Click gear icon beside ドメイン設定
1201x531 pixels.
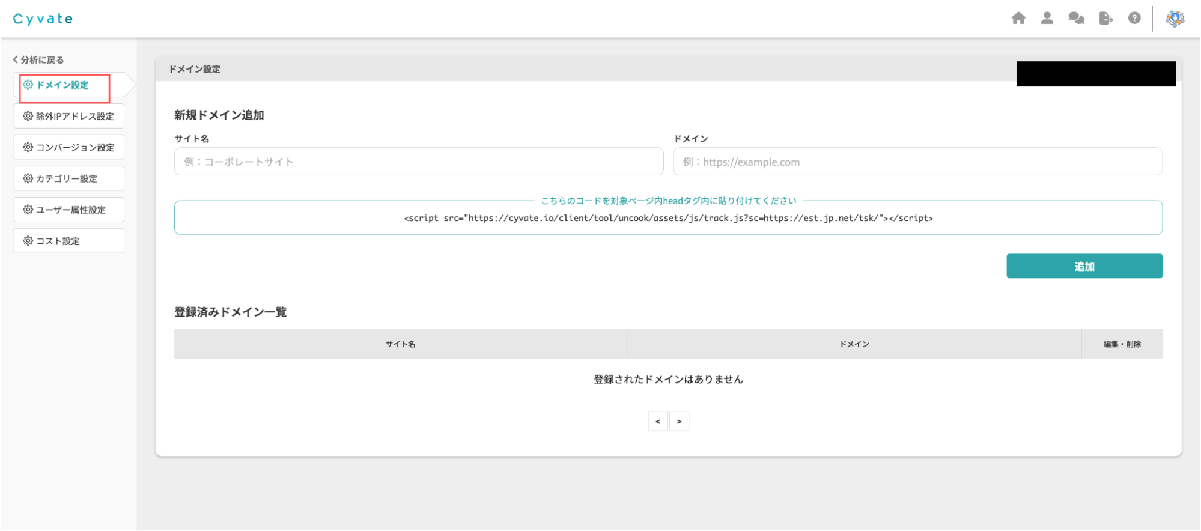coord(28,85)
